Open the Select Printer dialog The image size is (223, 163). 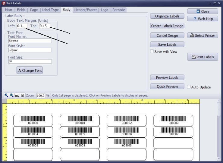(x=203, y=35)
